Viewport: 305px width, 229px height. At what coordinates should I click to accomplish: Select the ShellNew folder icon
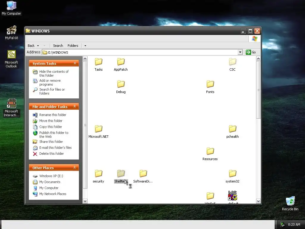tap(121, 173)
